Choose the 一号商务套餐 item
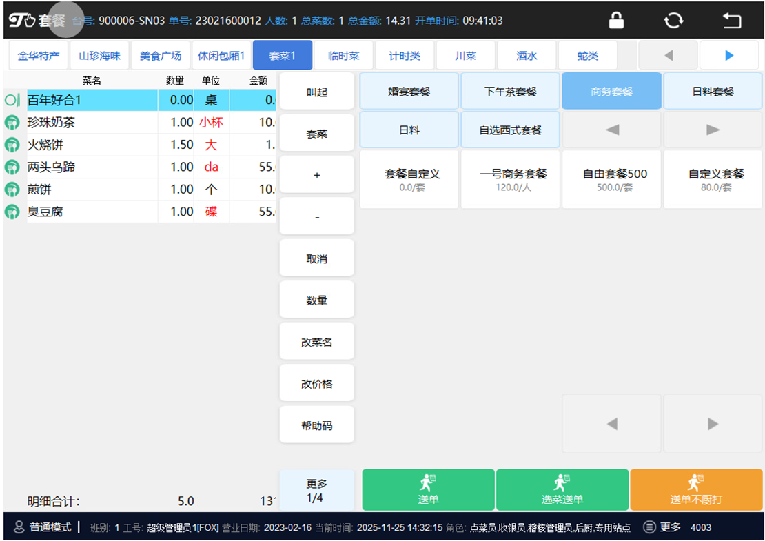This screenshot has height=541, width=765. click(511, 180)
